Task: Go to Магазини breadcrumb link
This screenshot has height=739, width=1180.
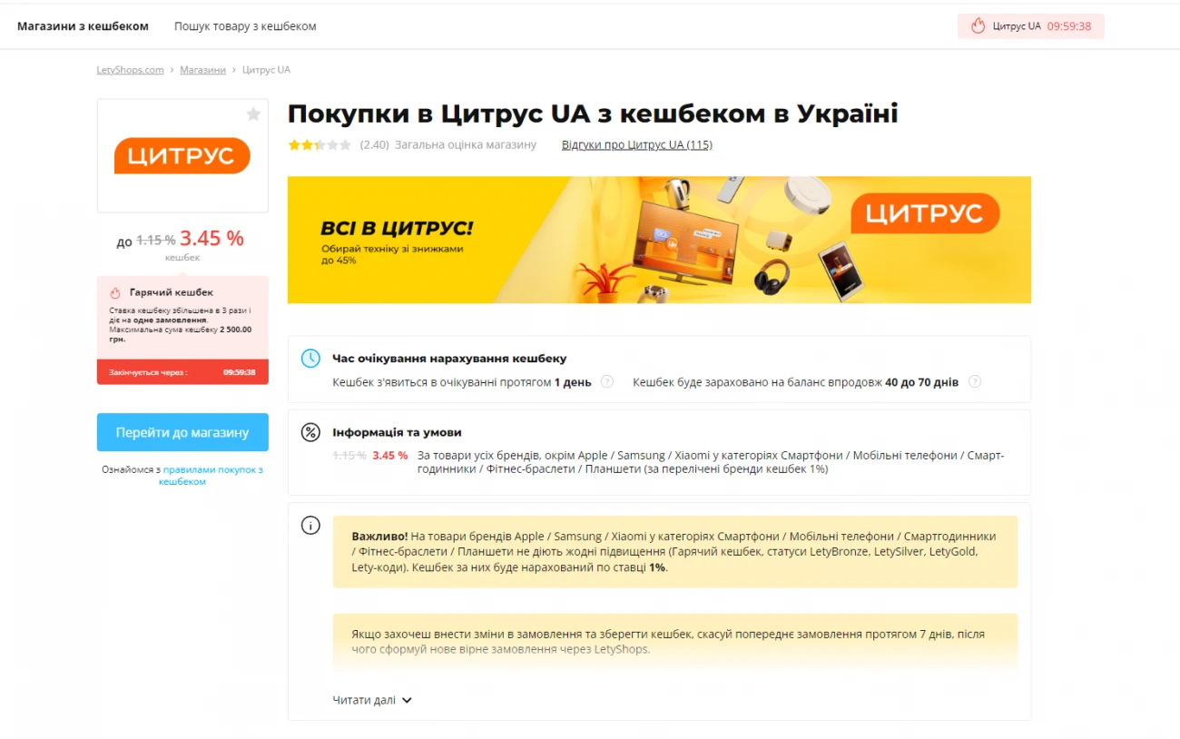Action: tap(202, 70)
